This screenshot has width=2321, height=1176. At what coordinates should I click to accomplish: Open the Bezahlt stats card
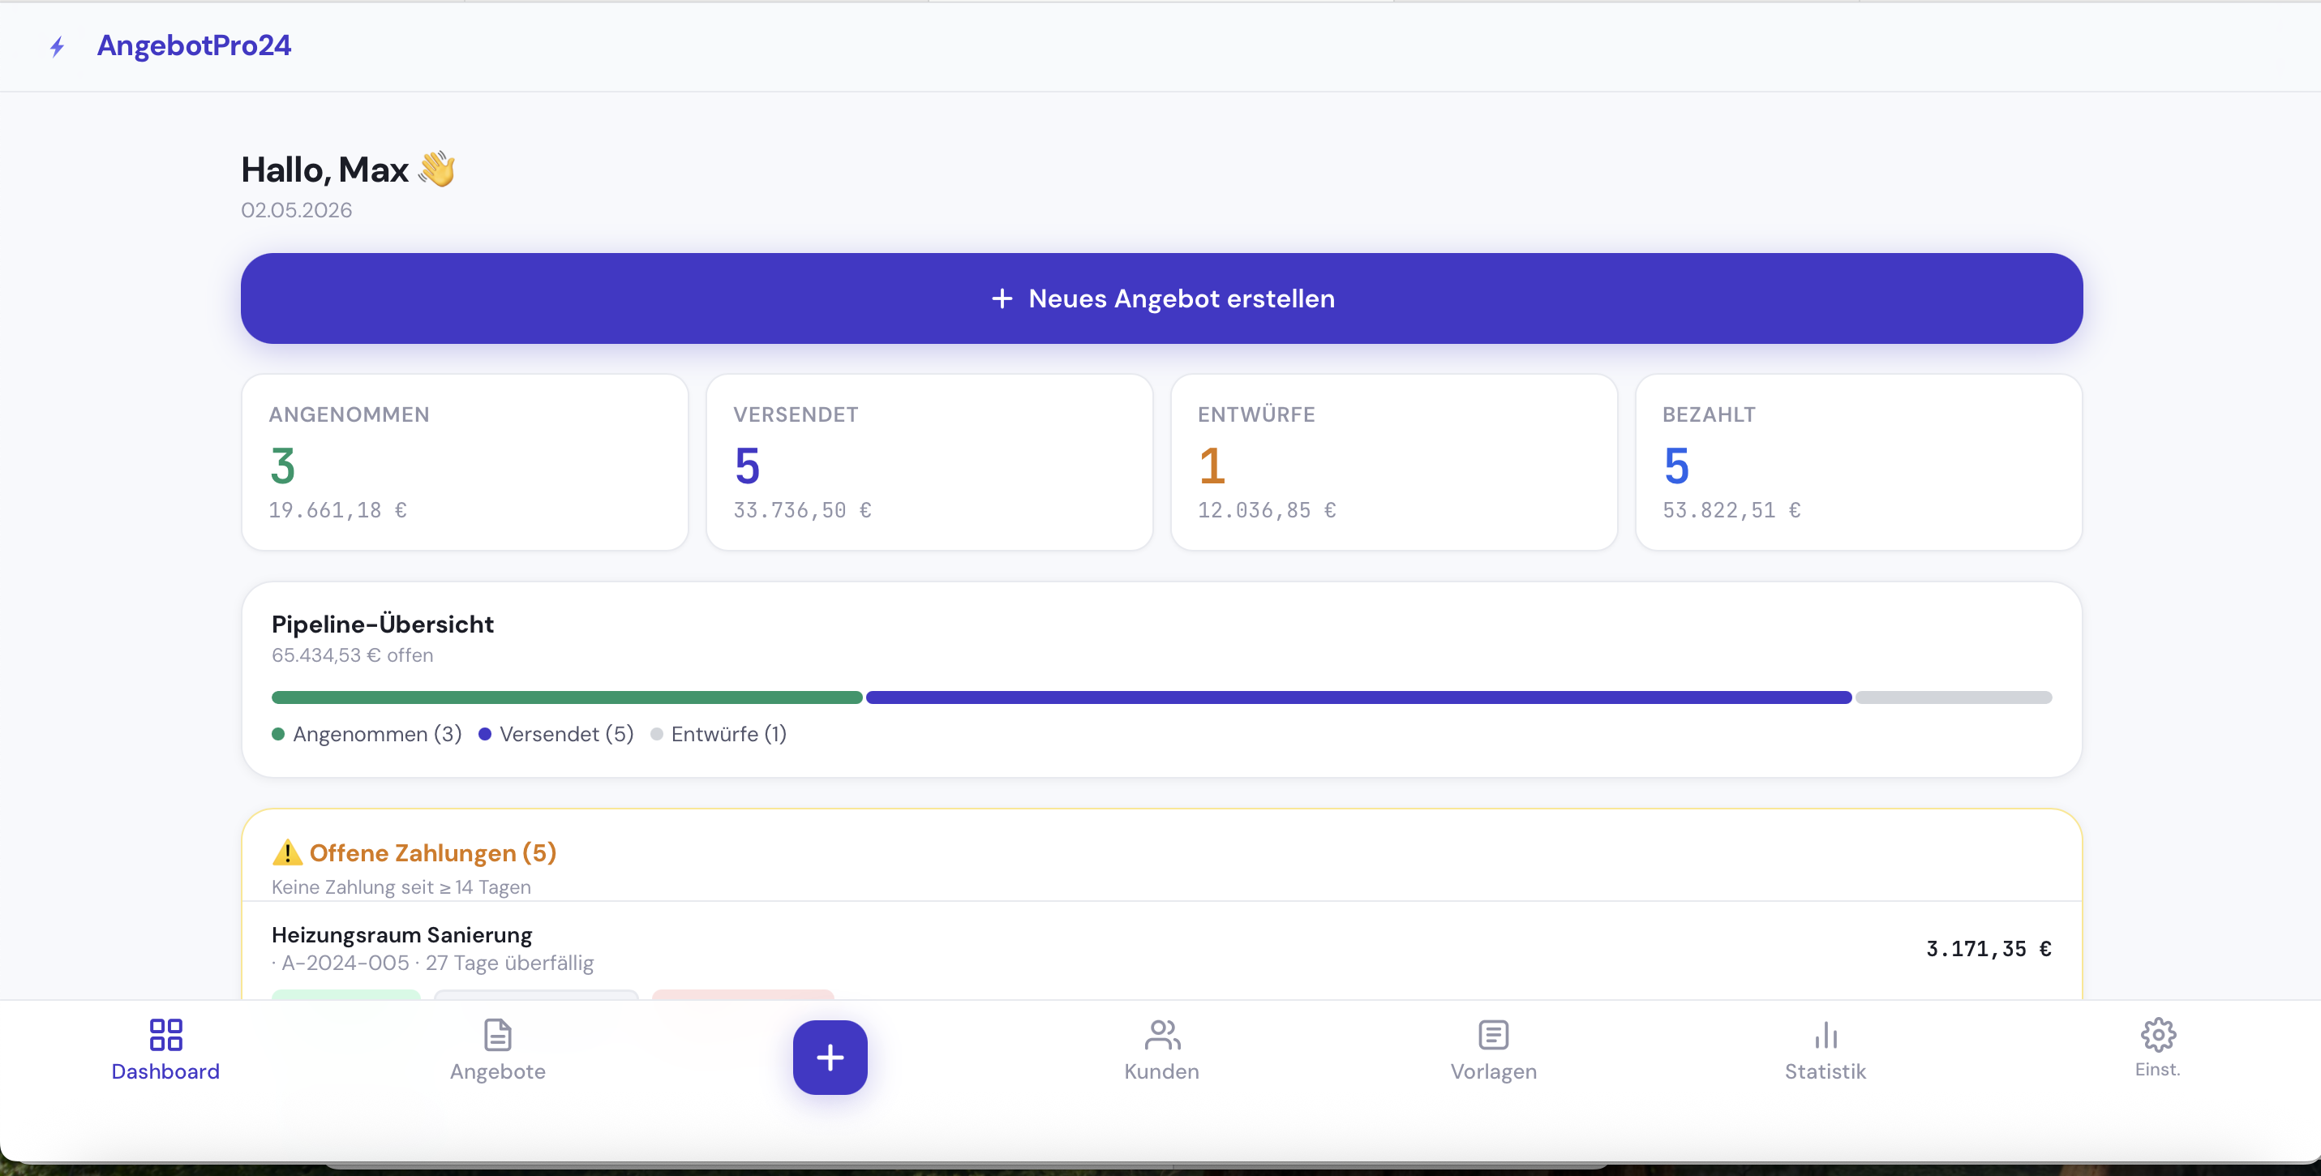(x=1858, y=462)
